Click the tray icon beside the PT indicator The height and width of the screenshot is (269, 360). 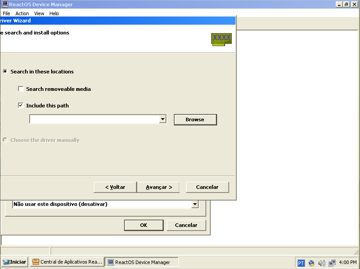pyautogui.click(x=311, y=263)
